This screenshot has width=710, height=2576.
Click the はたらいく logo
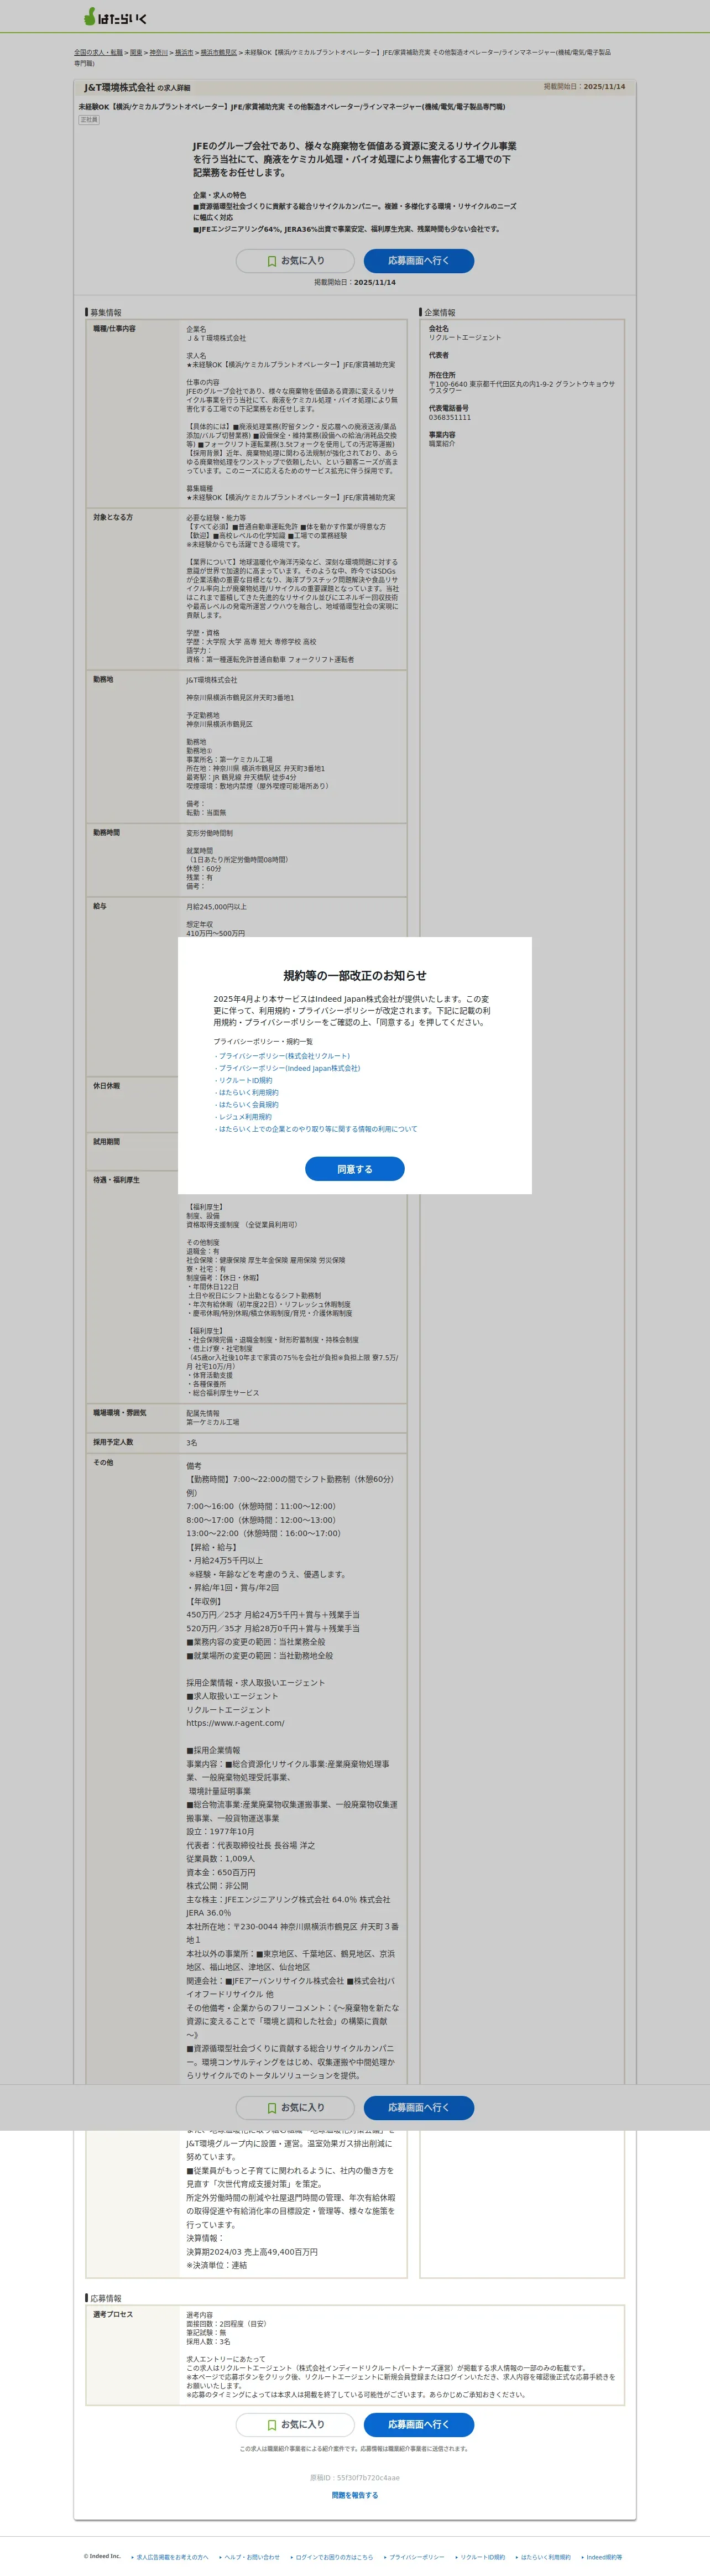115,17
